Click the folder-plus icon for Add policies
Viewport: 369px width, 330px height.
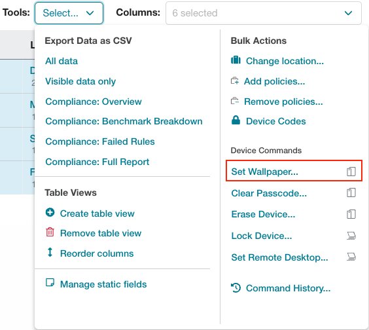click(235, 81)
